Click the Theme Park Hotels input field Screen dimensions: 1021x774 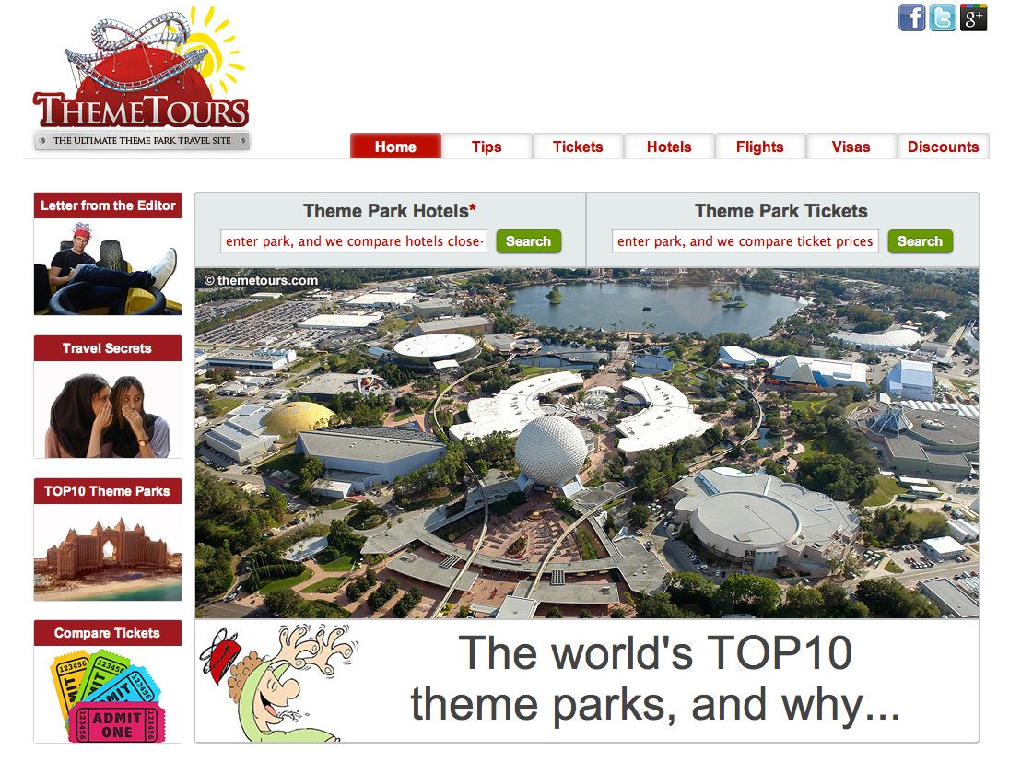click(354, 241)
